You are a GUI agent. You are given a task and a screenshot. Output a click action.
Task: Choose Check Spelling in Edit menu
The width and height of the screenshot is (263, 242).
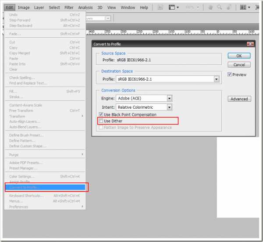45,78
